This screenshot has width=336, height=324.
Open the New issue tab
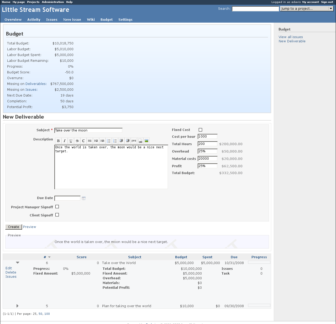tap(72, 20)
